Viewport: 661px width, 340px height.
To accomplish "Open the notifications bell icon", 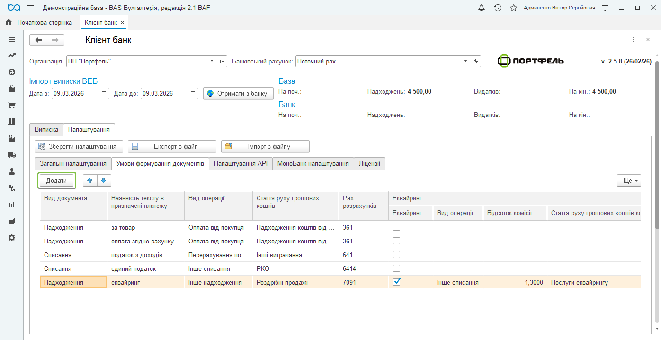I will (x=482, y=8).
